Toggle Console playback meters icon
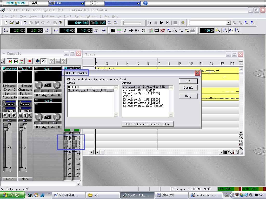Image resolution: width=266 pixels, height=199 pixels. 16,61
